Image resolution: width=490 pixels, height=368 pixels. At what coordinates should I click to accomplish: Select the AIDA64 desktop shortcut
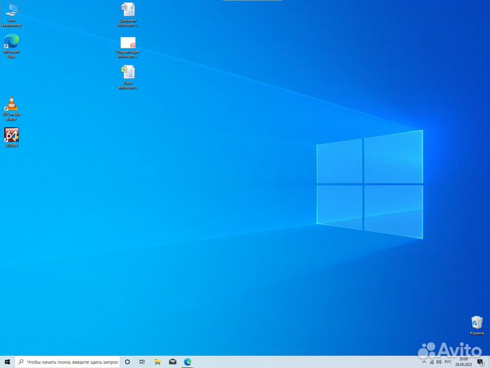coord(12,135)
